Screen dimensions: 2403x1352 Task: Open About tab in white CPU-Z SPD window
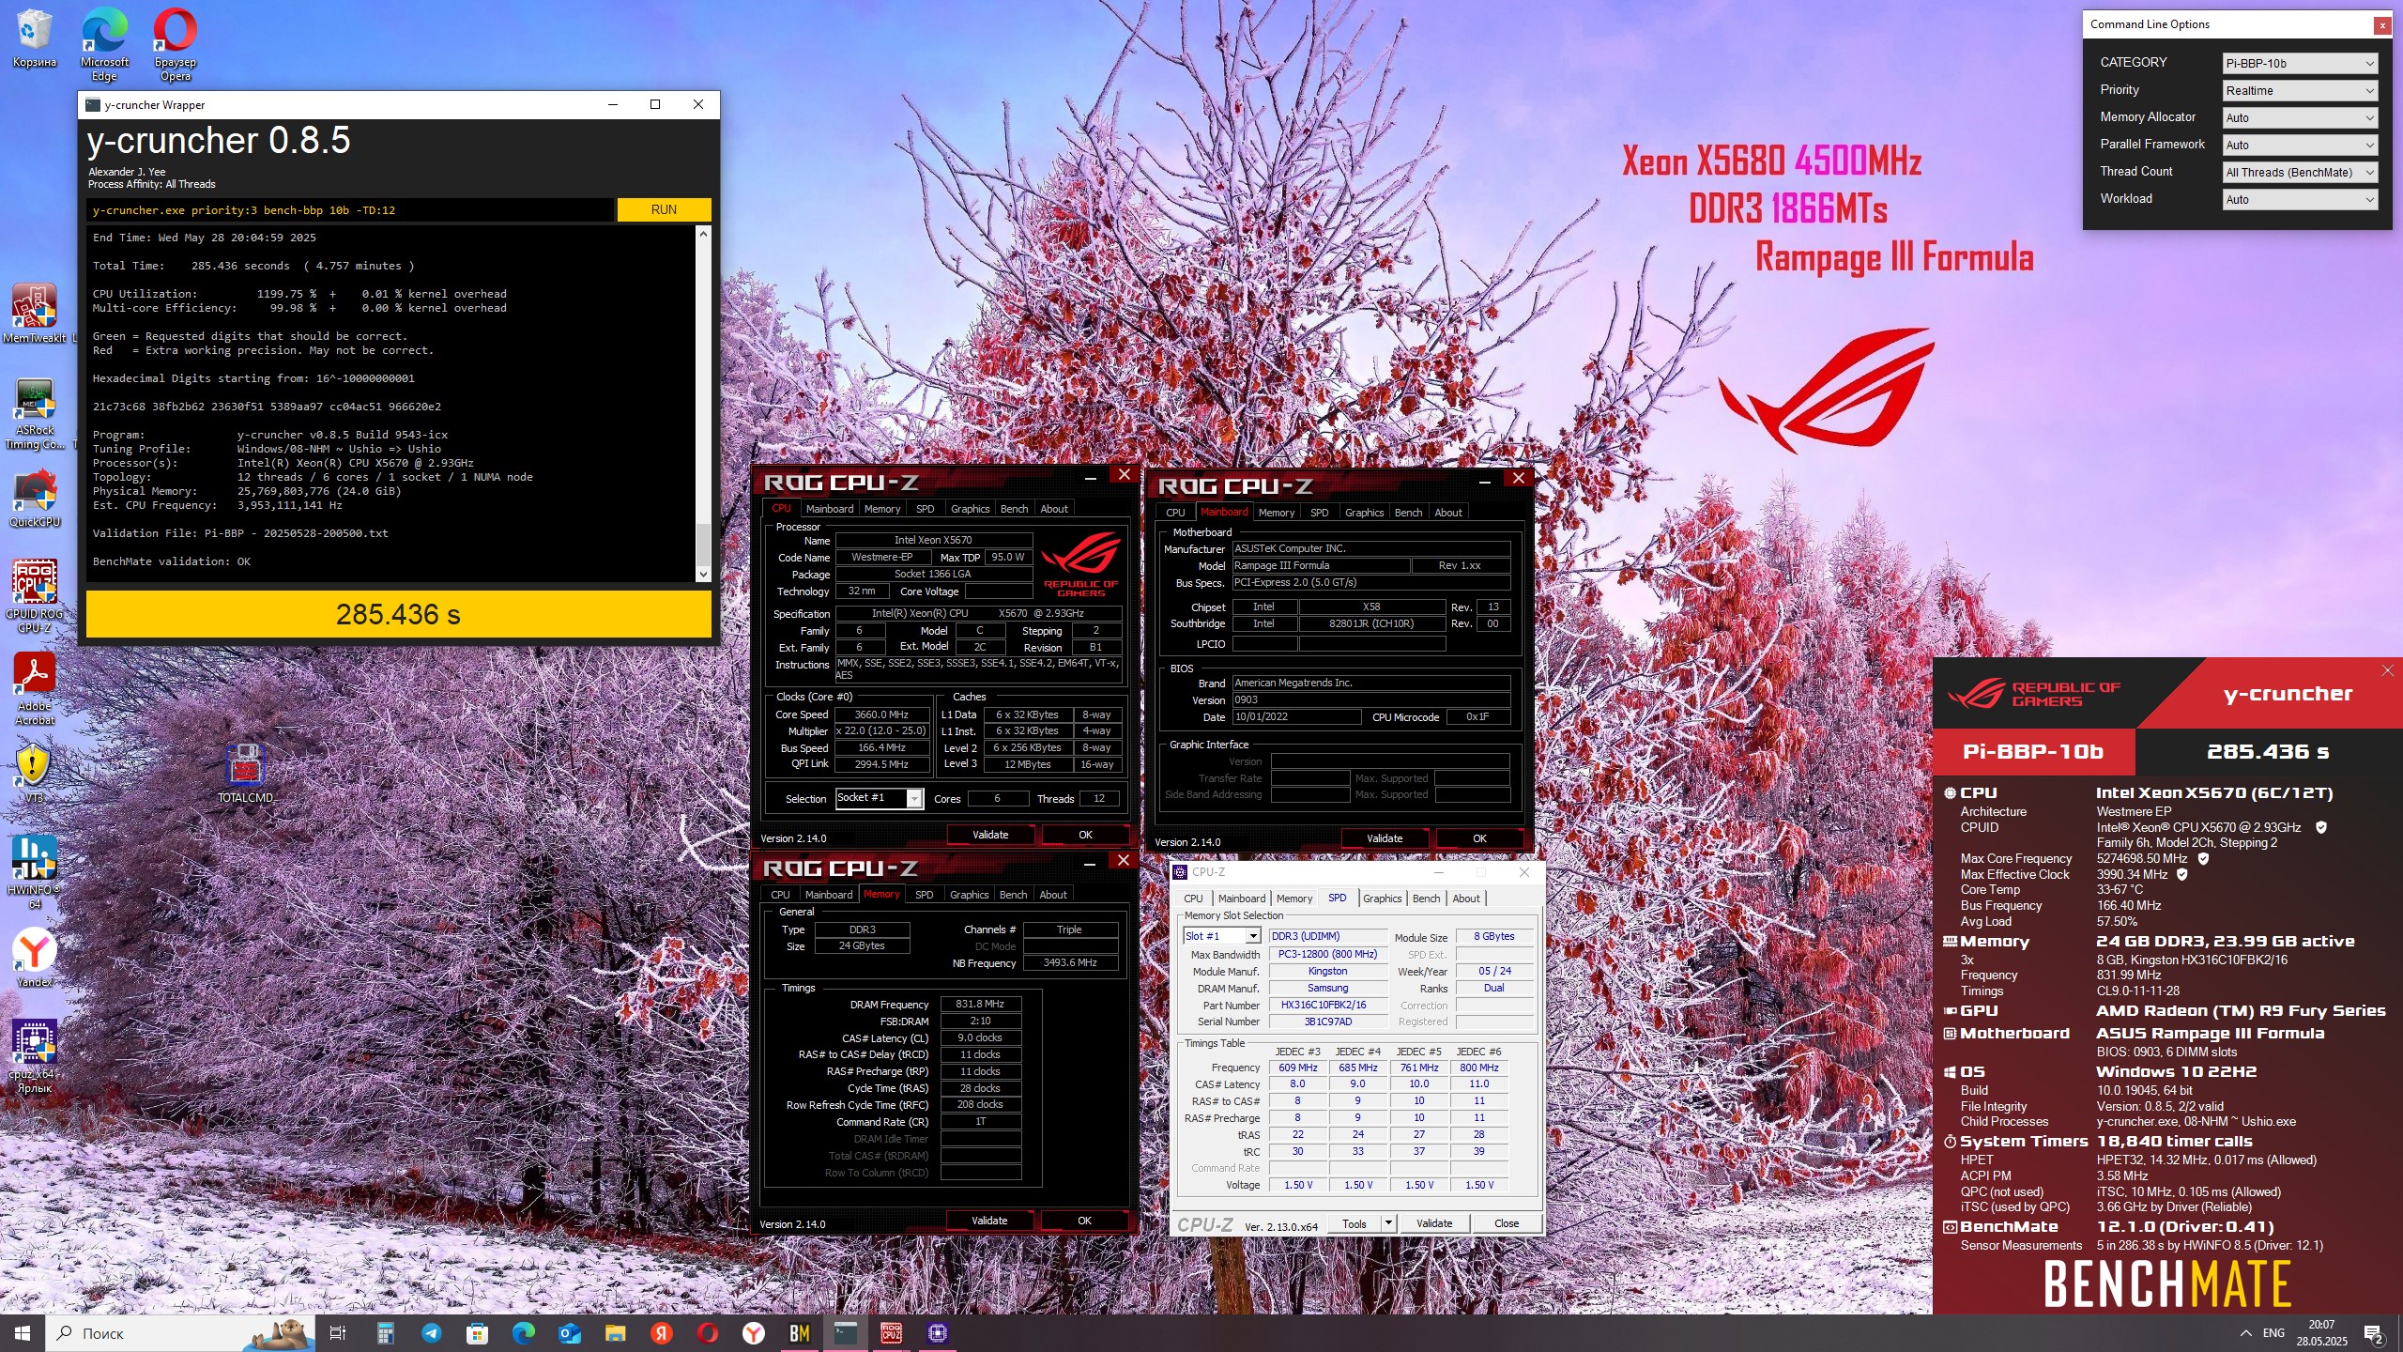pyautogui.click(x=1466, y=899)
